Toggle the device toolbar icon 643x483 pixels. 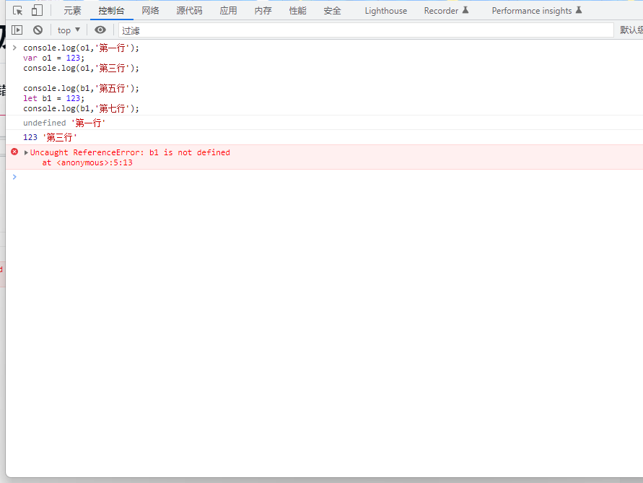pos(37,10)
